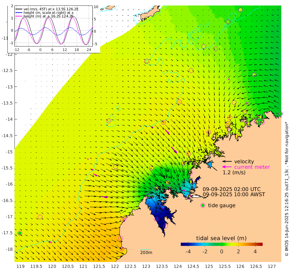Click the '-18' latitude axis label

coord(9,249)
